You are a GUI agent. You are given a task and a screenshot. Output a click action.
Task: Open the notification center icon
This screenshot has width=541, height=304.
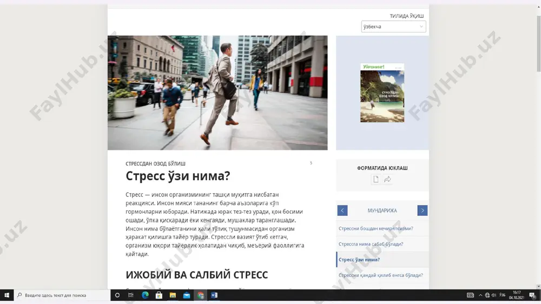point(533,295)
